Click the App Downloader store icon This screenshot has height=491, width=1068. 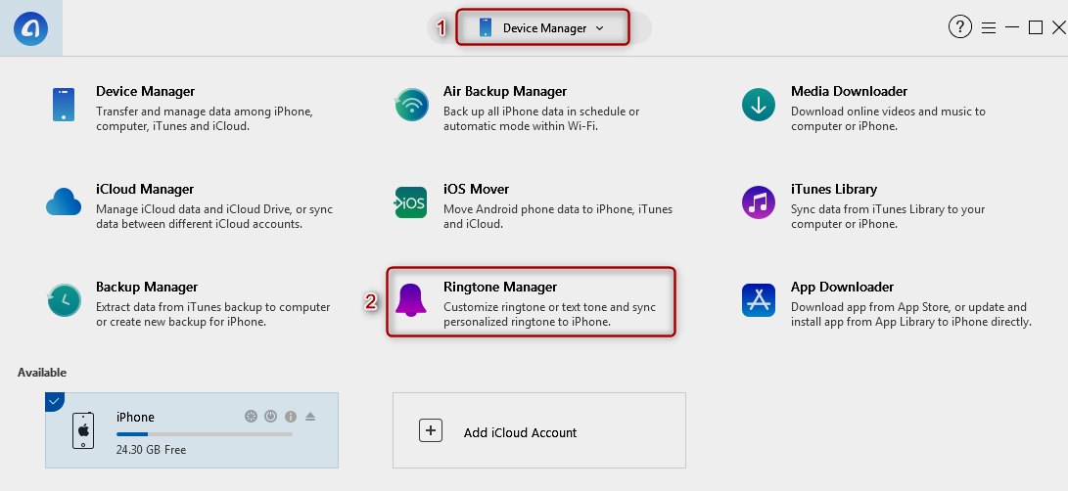(758, 300)
